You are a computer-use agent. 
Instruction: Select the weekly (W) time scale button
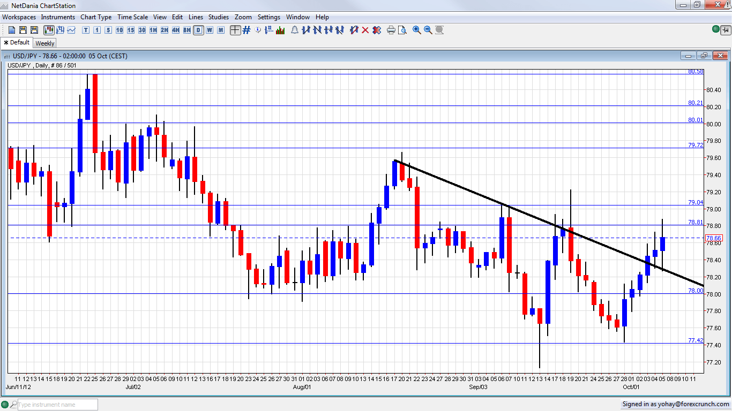210,30
